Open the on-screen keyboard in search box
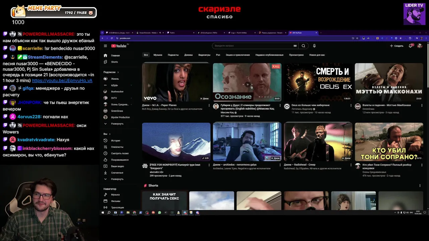Screen dimensions: 429x241 [295, 46]
